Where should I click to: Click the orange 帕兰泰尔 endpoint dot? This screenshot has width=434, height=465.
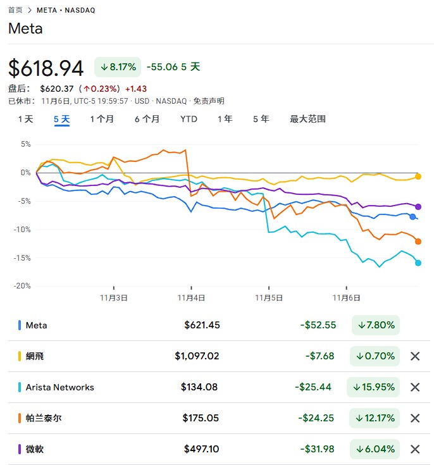[418, 241]
